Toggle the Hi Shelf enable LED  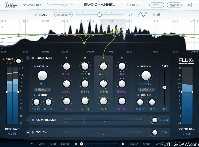coord(138,95)
